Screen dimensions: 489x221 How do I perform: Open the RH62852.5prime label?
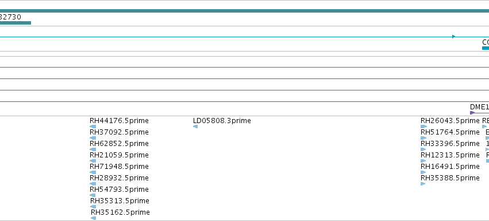tap(119, 144)
